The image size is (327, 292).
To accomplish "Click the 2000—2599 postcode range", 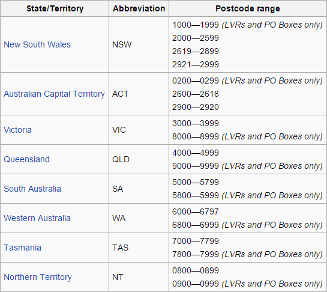I will click(x=196, y=38).
